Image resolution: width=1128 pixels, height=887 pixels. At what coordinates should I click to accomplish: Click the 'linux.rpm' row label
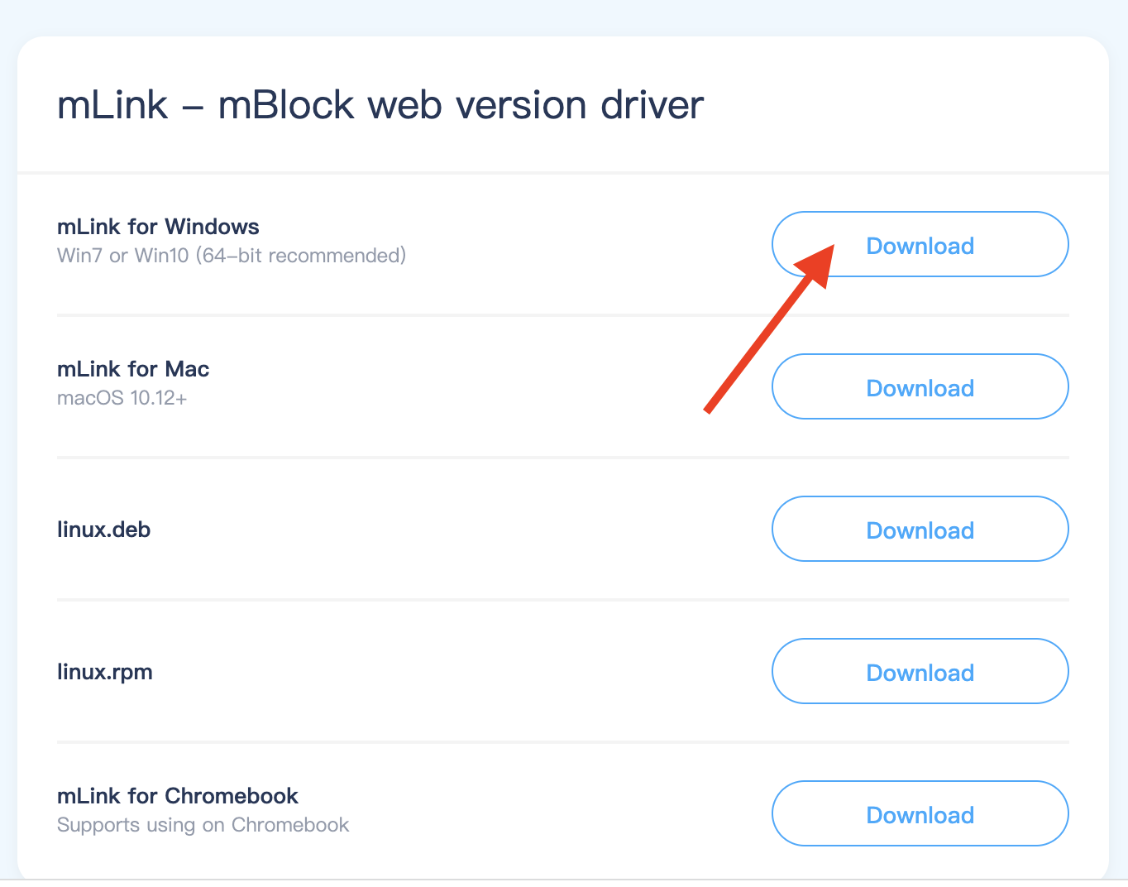point(105,672)
